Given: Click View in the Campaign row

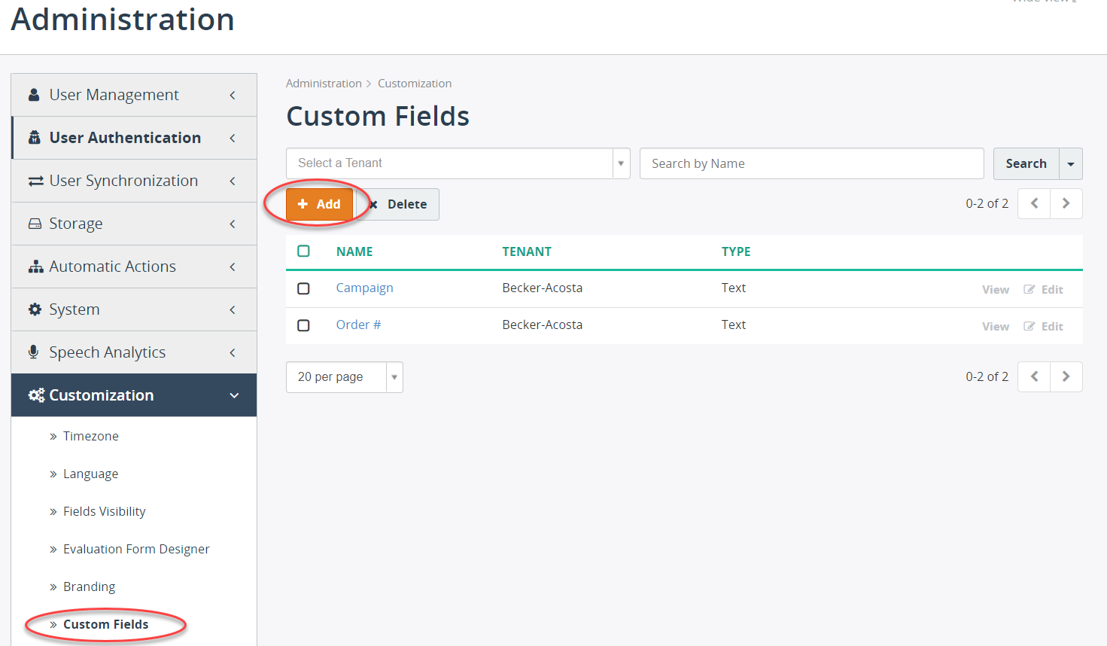Looking at the screenshot, I should coord(996,289).
